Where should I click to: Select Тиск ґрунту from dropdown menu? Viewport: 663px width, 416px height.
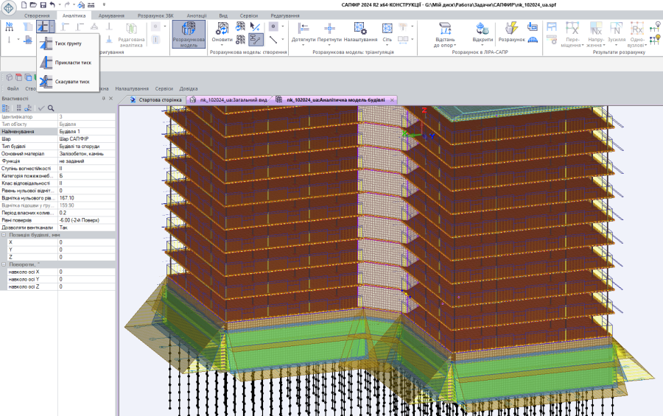[68, 43]
